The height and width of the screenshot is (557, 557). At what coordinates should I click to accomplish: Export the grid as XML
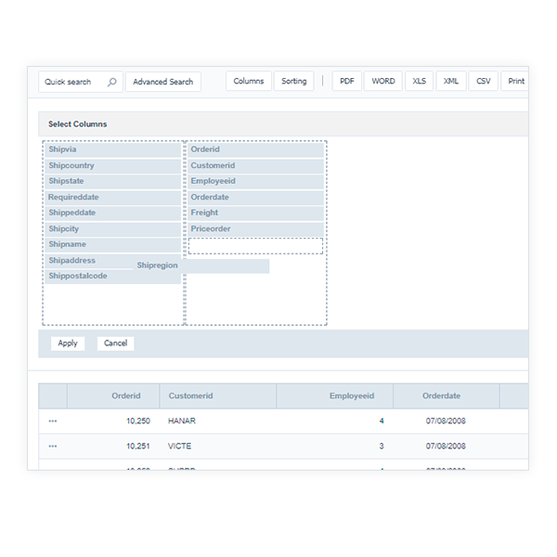pos(450,82)
